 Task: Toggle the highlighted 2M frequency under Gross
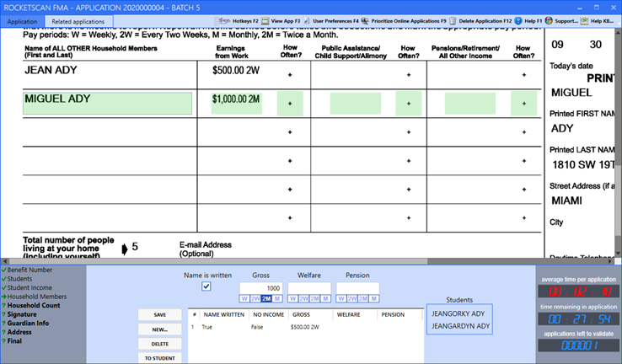[266, 298]
